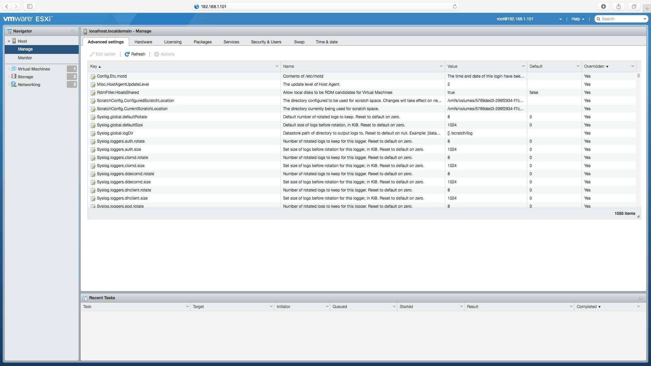Click the Networking globe icon in Navigator
The image size is (651, 366).
click(x=14, y=84)
